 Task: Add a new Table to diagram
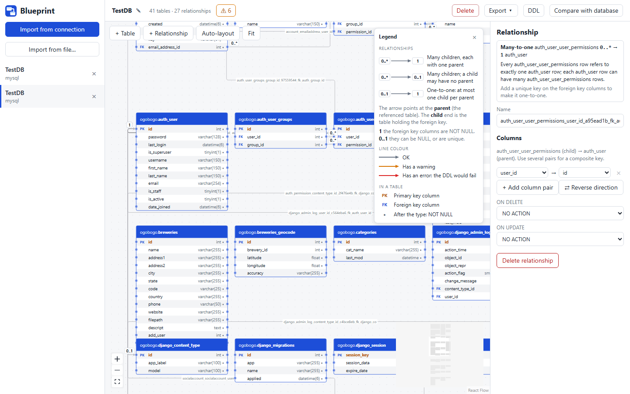125,33
